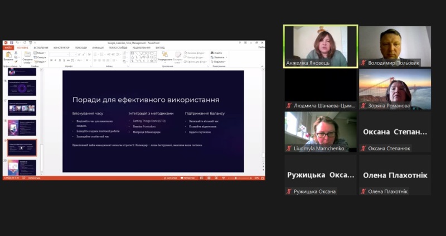Switch to the АНІМАЦІЯ tab

[98, 48]
